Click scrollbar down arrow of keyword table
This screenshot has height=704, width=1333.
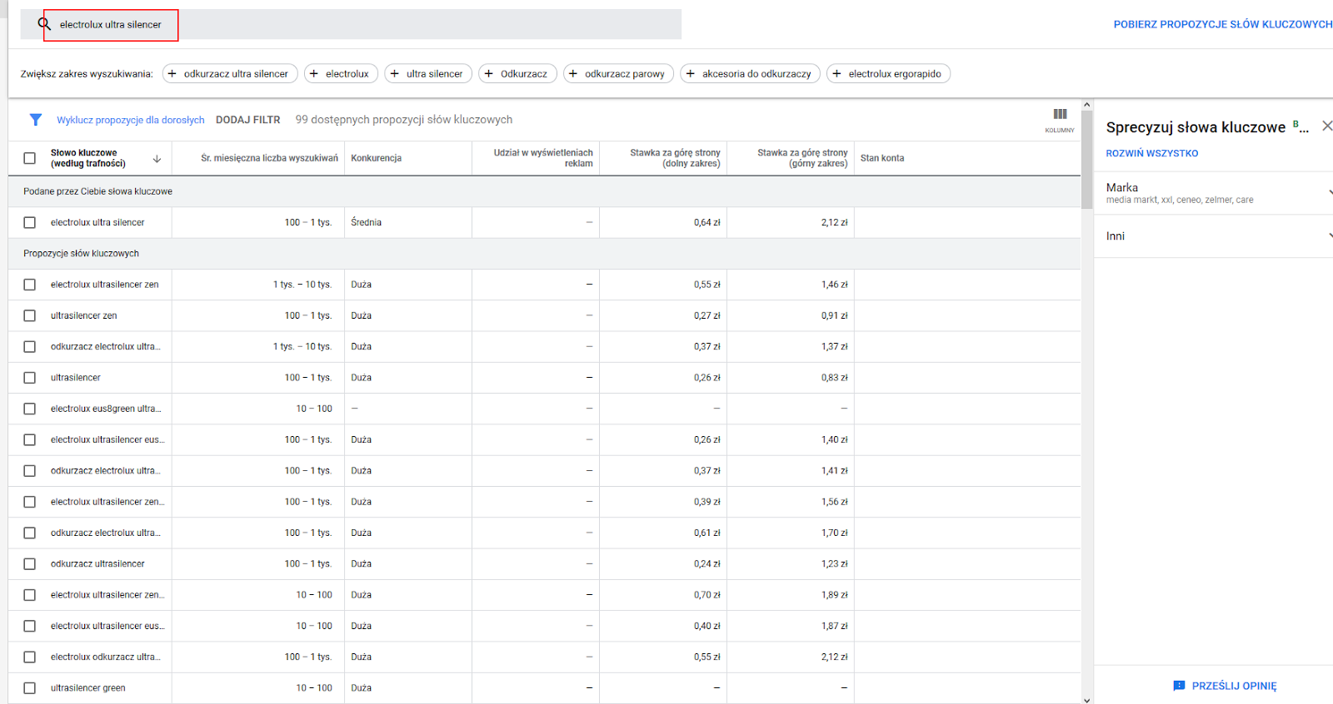[1086, 700]
